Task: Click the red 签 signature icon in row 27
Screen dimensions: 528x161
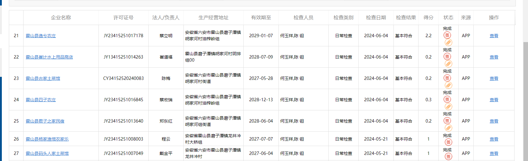Action: pos(448,156)
